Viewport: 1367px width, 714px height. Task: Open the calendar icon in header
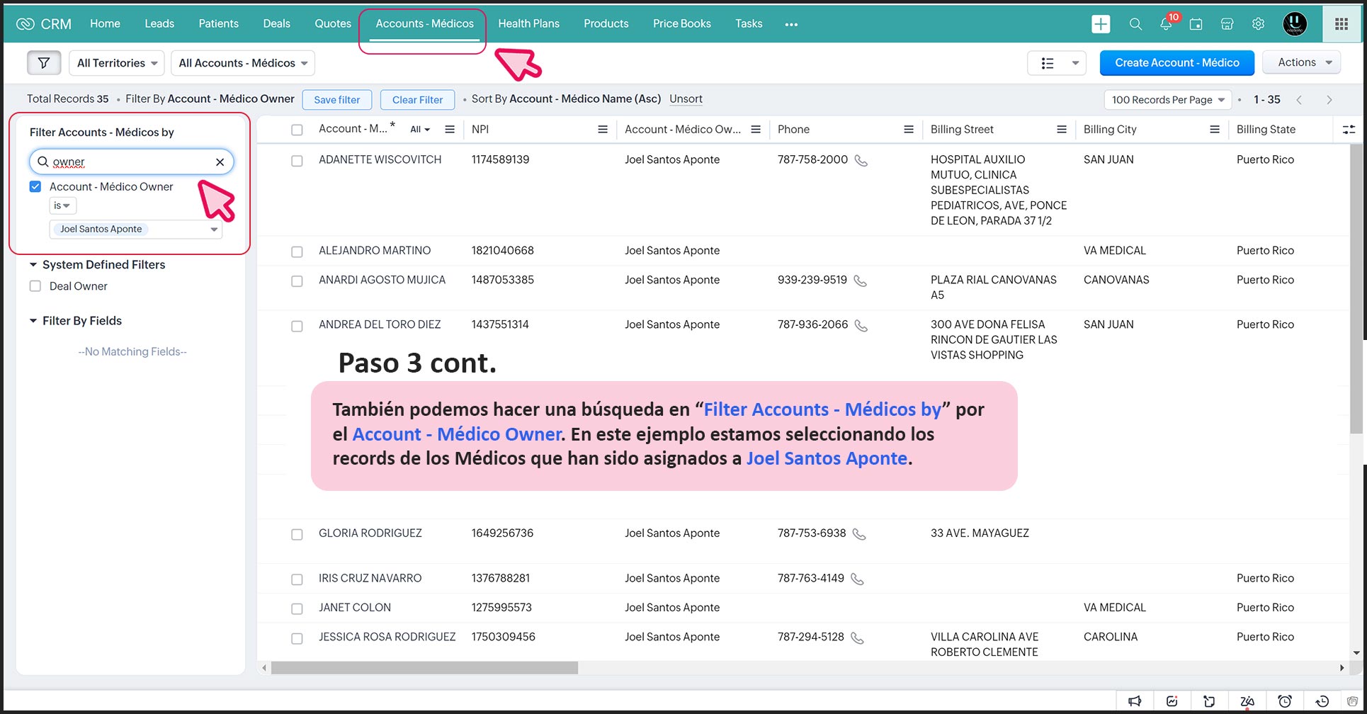[1196, 24]
